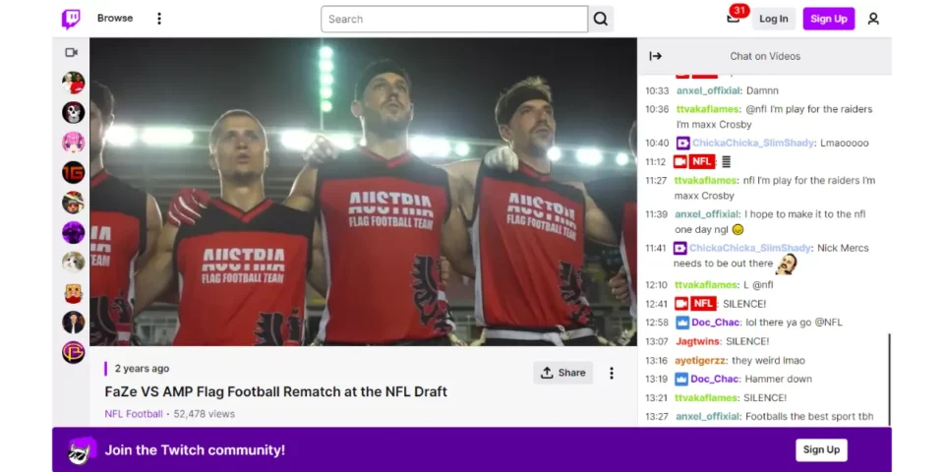Screen dimensions: 944x472
Task: Click the Sign Up button in header
Action: pos(828,19)
